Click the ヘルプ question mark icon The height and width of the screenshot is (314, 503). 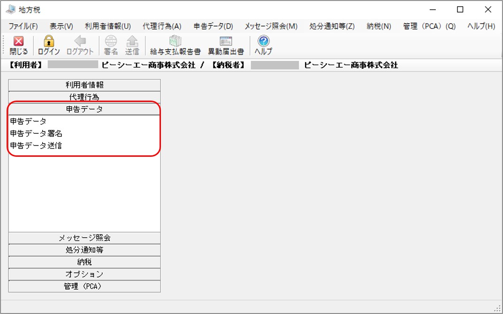[x=263, y=41]
